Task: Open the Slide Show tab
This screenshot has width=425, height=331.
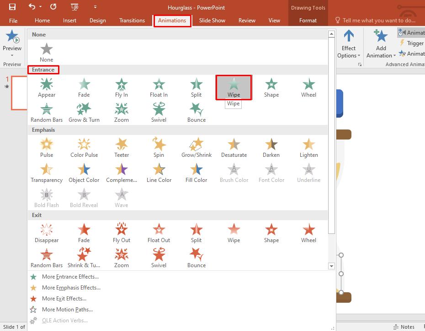Action: 212,21
